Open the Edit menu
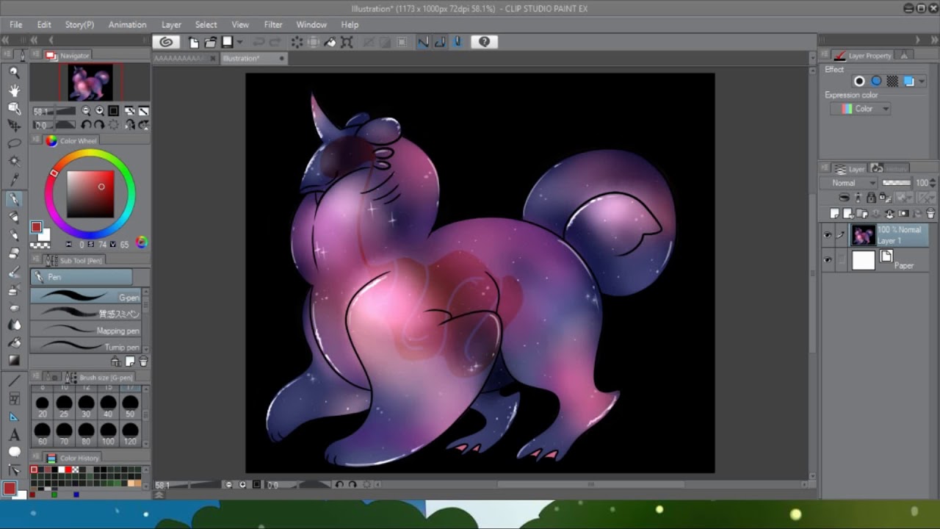 [x=44, y=24]
